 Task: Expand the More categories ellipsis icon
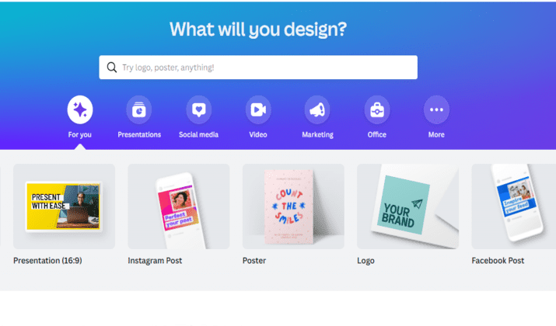(x=436, y=109)
